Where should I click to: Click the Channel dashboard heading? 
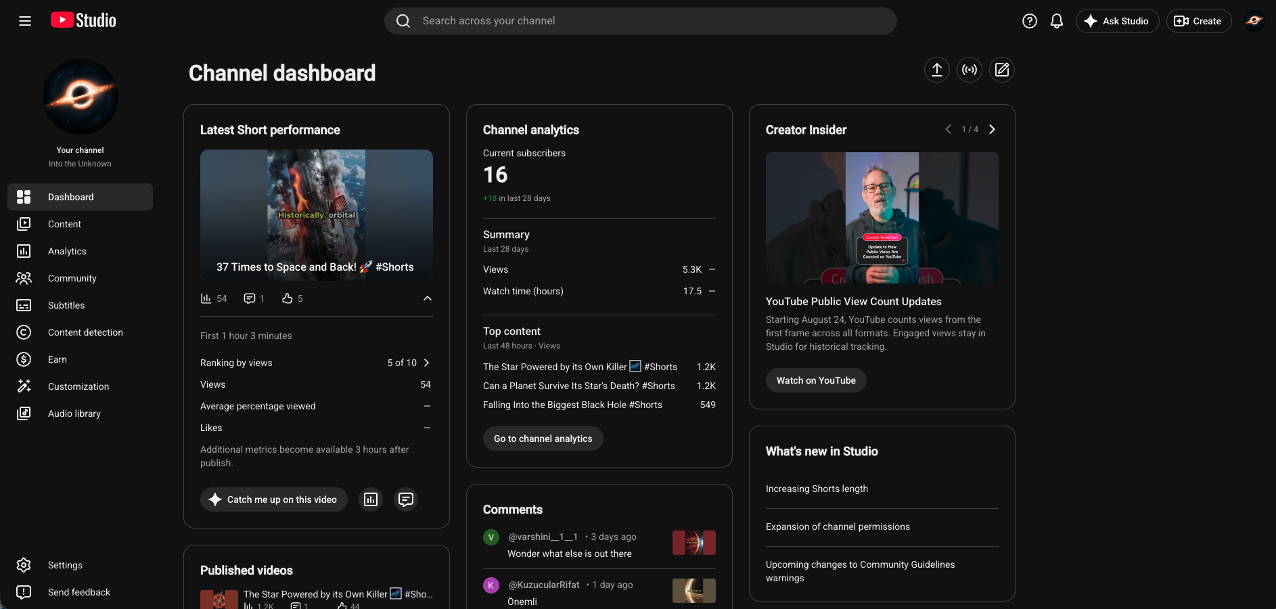point(282,73)
